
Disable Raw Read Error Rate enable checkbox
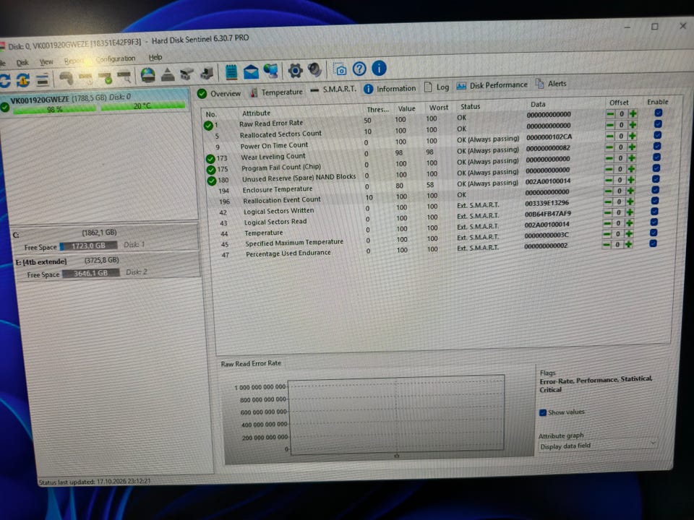tap(658, 113)
